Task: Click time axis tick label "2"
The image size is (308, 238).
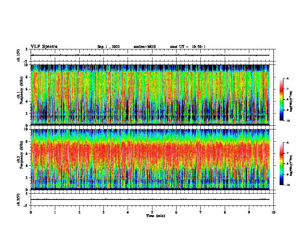Action: (x=79, y=212)
